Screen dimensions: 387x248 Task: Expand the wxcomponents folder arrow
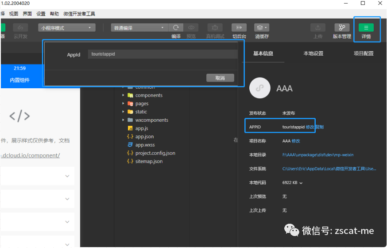(123, 120)
